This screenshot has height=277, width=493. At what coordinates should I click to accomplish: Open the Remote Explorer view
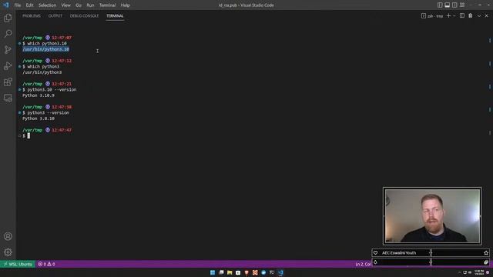point(8,98)
